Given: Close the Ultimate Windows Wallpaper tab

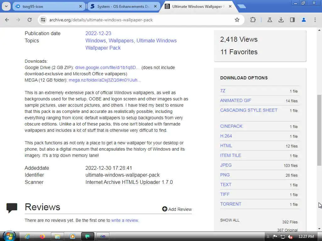Looking at the screenshot, I should [230, 6].
